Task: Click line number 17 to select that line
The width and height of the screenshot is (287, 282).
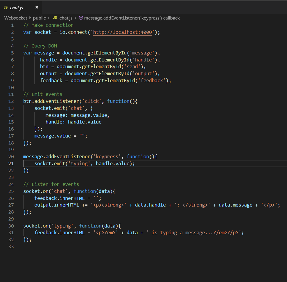Action: (11, 136)
